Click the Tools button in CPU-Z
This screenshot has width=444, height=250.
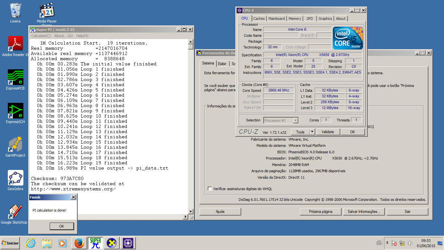pos(300,132)
